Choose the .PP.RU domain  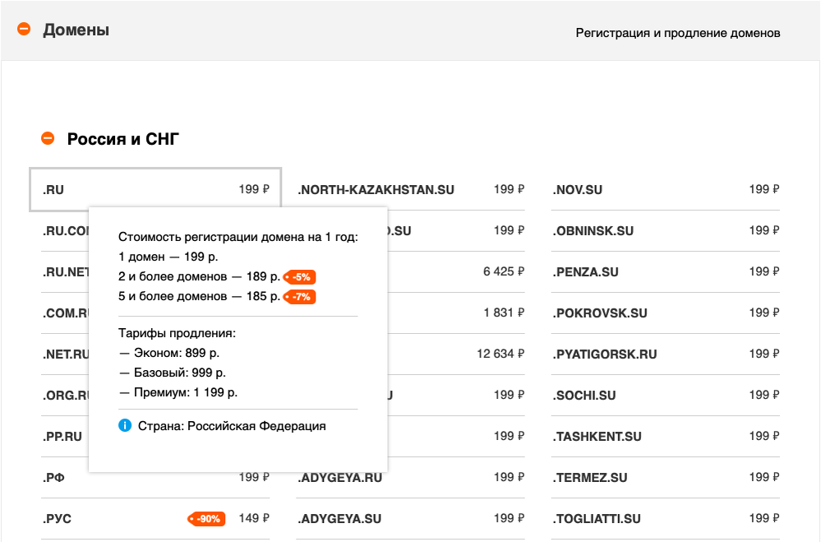click(62, 437)
